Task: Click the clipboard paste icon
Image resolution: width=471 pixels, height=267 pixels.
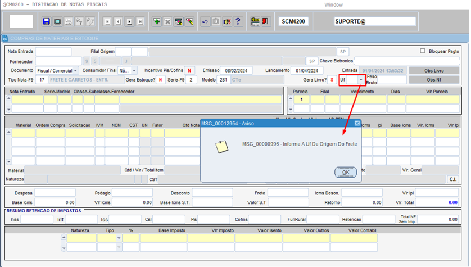Action: pyautogui.click(x=216, y=21)
